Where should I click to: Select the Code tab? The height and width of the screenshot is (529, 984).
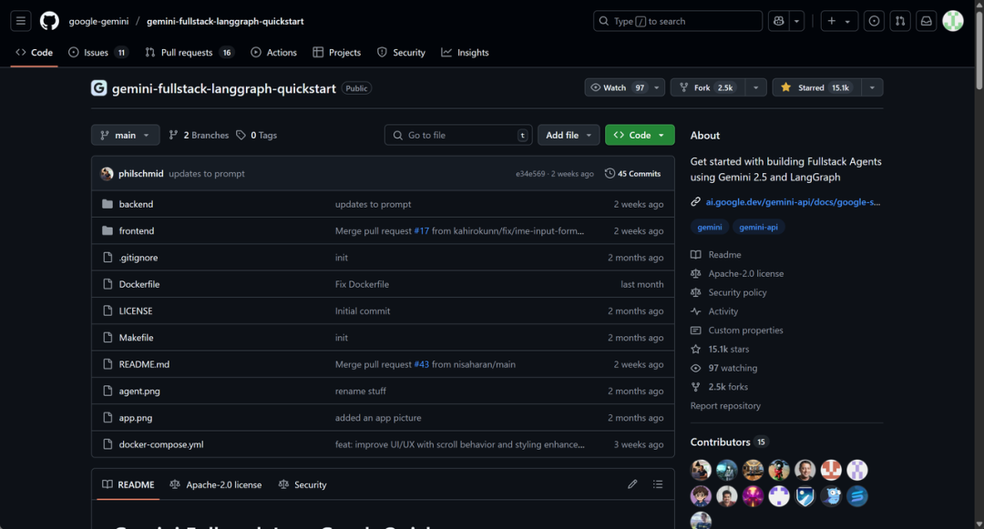click(35, 53)
